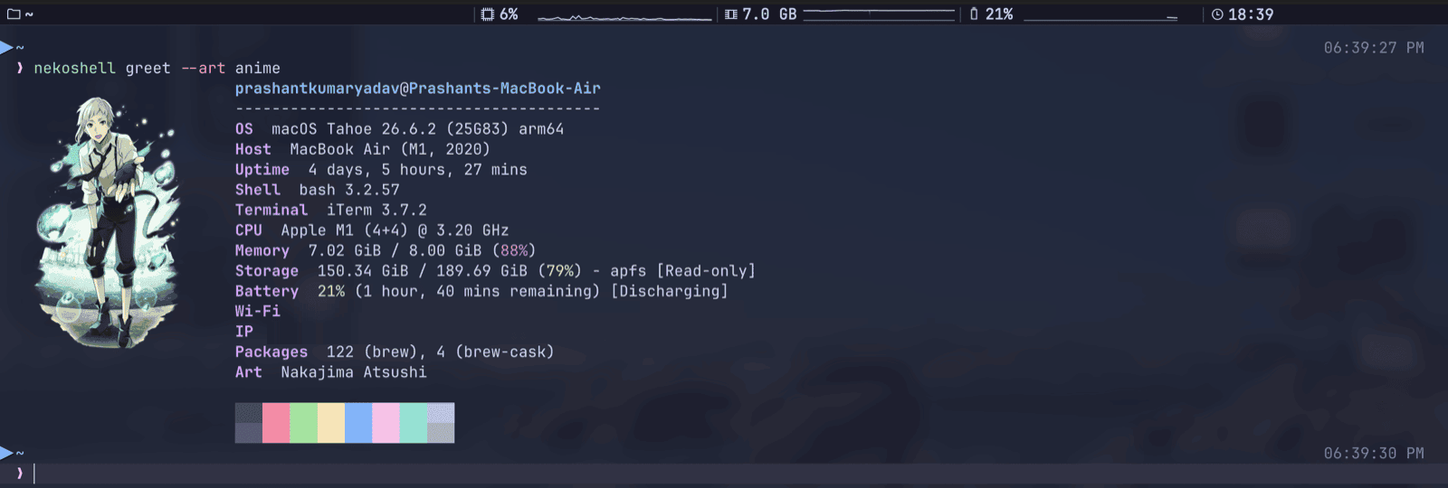Click the 'Battery' label in system info
1448x488 pixels.
pyautogui.click(x=267, y=291)
